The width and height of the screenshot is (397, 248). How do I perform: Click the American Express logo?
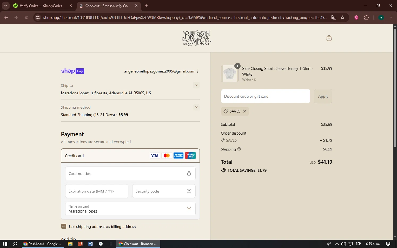(x=178, y=155)
